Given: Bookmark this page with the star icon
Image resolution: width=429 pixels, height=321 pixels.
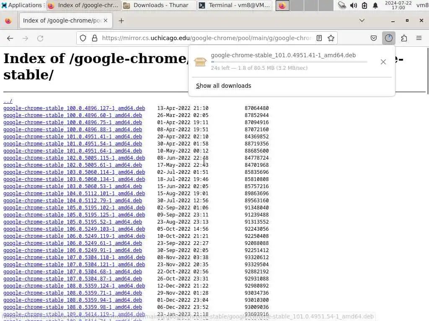Looking at the screenshot, I should pos(331,38).
